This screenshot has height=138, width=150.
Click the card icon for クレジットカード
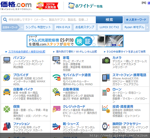point(56,109)
